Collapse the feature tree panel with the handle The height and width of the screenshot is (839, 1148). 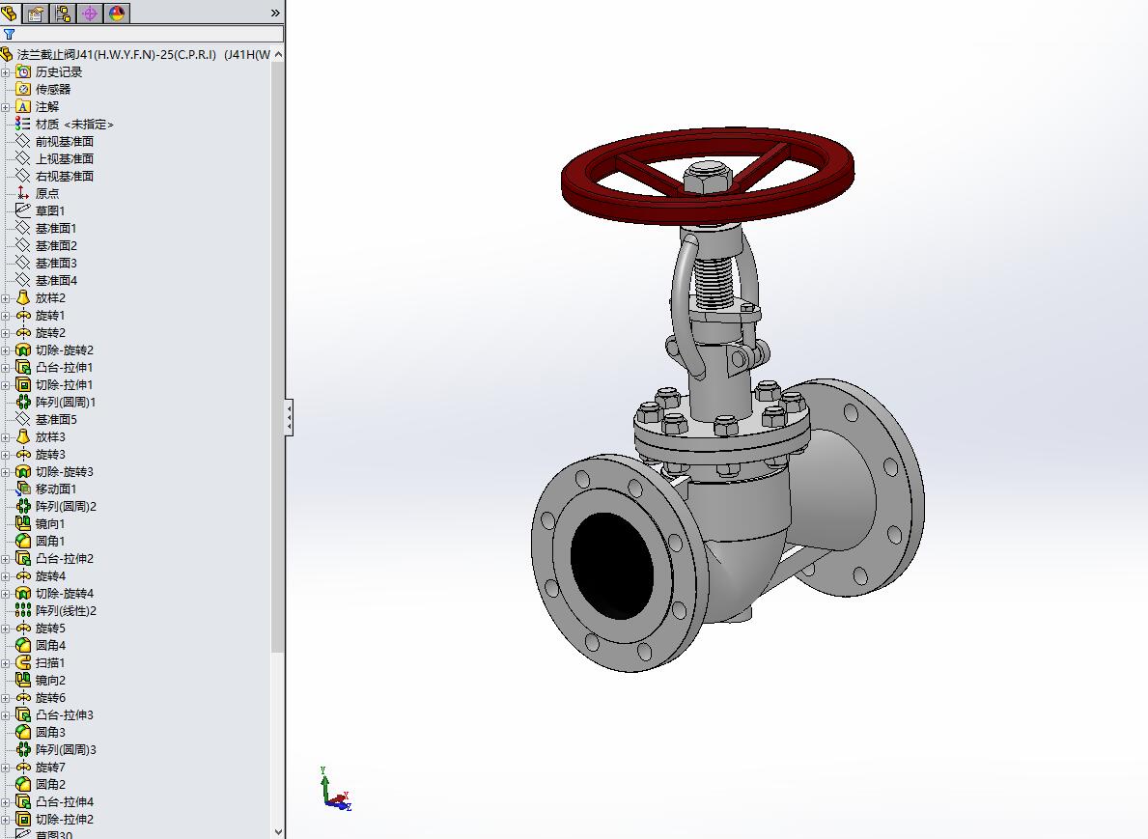coord(290,417)
